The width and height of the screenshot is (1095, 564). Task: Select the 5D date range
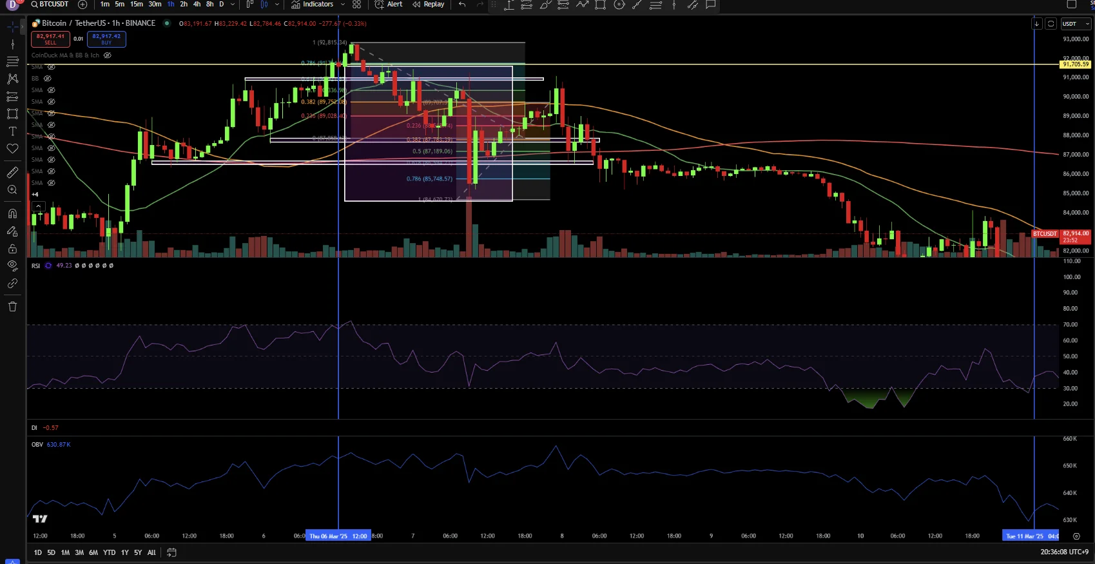[51, 553]
